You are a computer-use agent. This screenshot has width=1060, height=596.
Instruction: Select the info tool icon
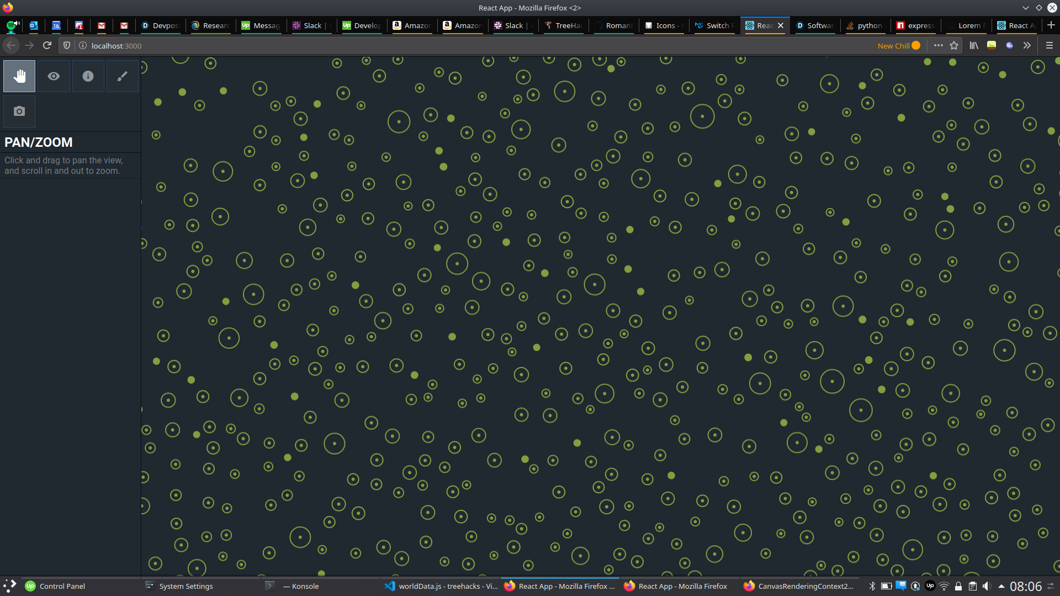88,76
